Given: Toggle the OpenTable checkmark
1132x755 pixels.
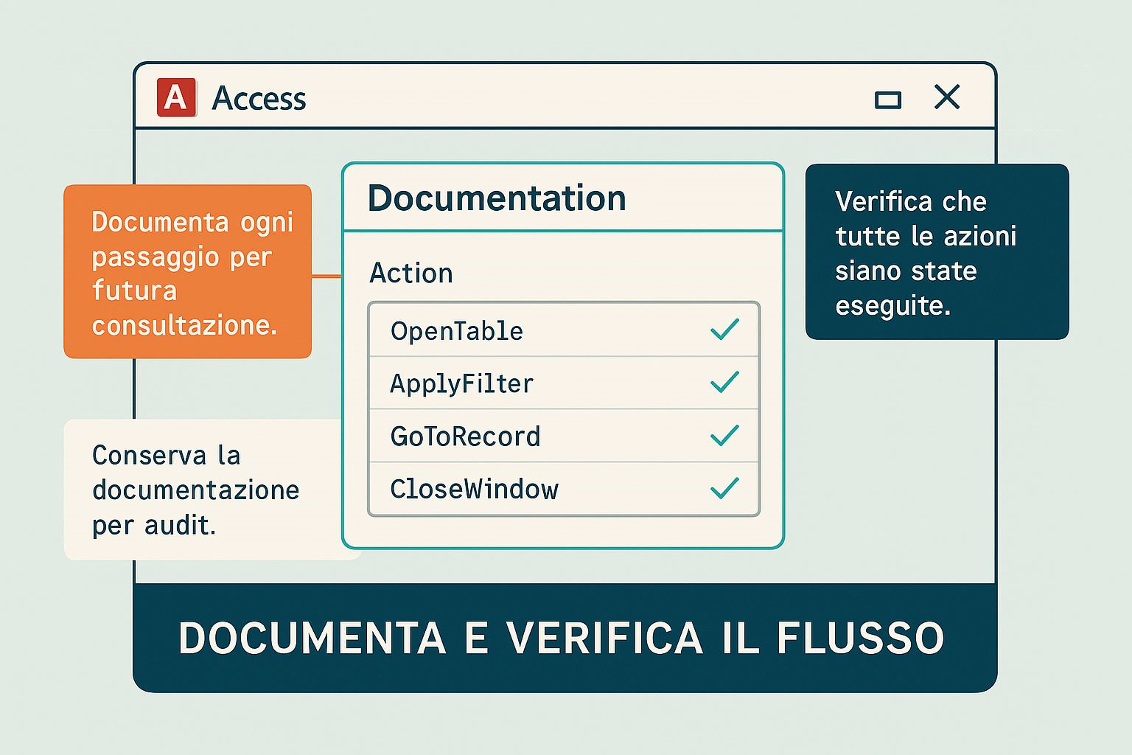Looking at the screenshot, I should tap(724, 330).
